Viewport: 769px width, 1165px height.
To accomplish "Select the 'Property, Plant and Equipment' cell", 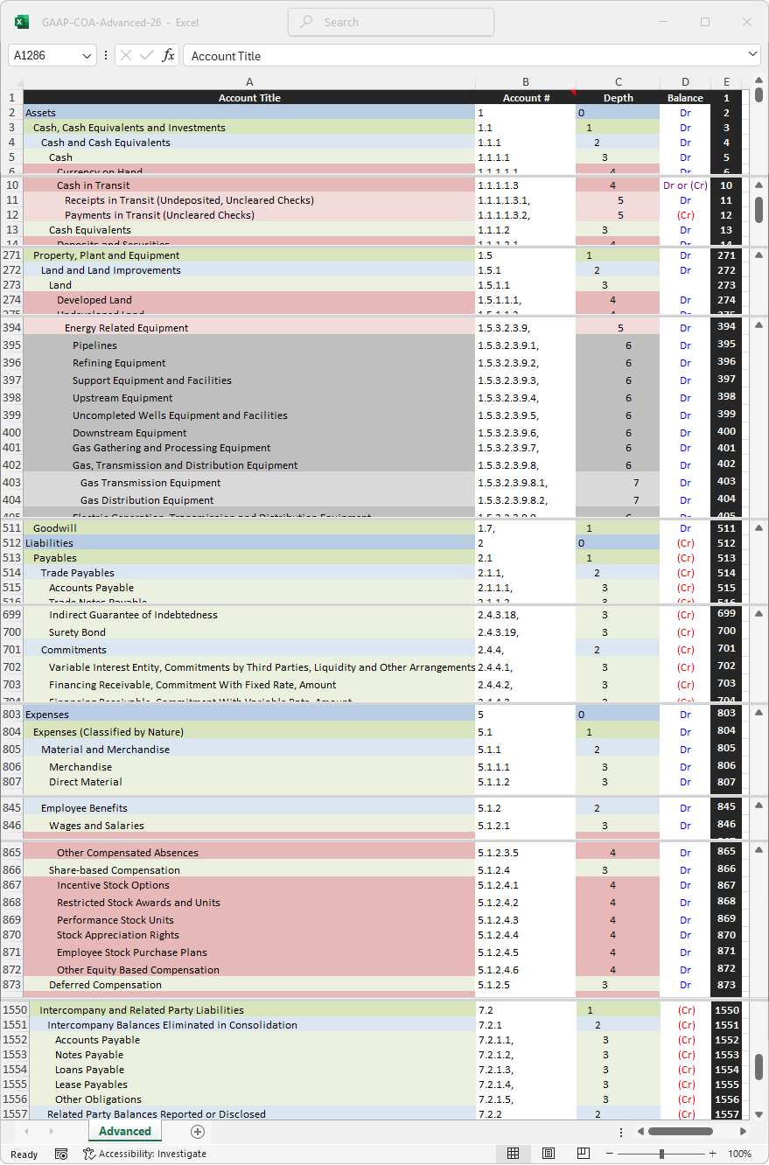I will click(249, 255).
